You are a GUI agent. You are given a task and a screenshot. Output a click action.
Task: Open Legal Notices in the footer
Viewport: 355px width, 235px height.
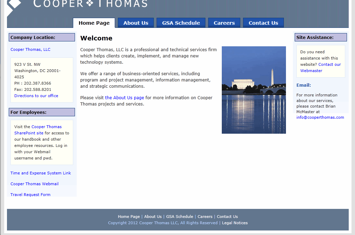pyautogui.click(x=235, y=223)
